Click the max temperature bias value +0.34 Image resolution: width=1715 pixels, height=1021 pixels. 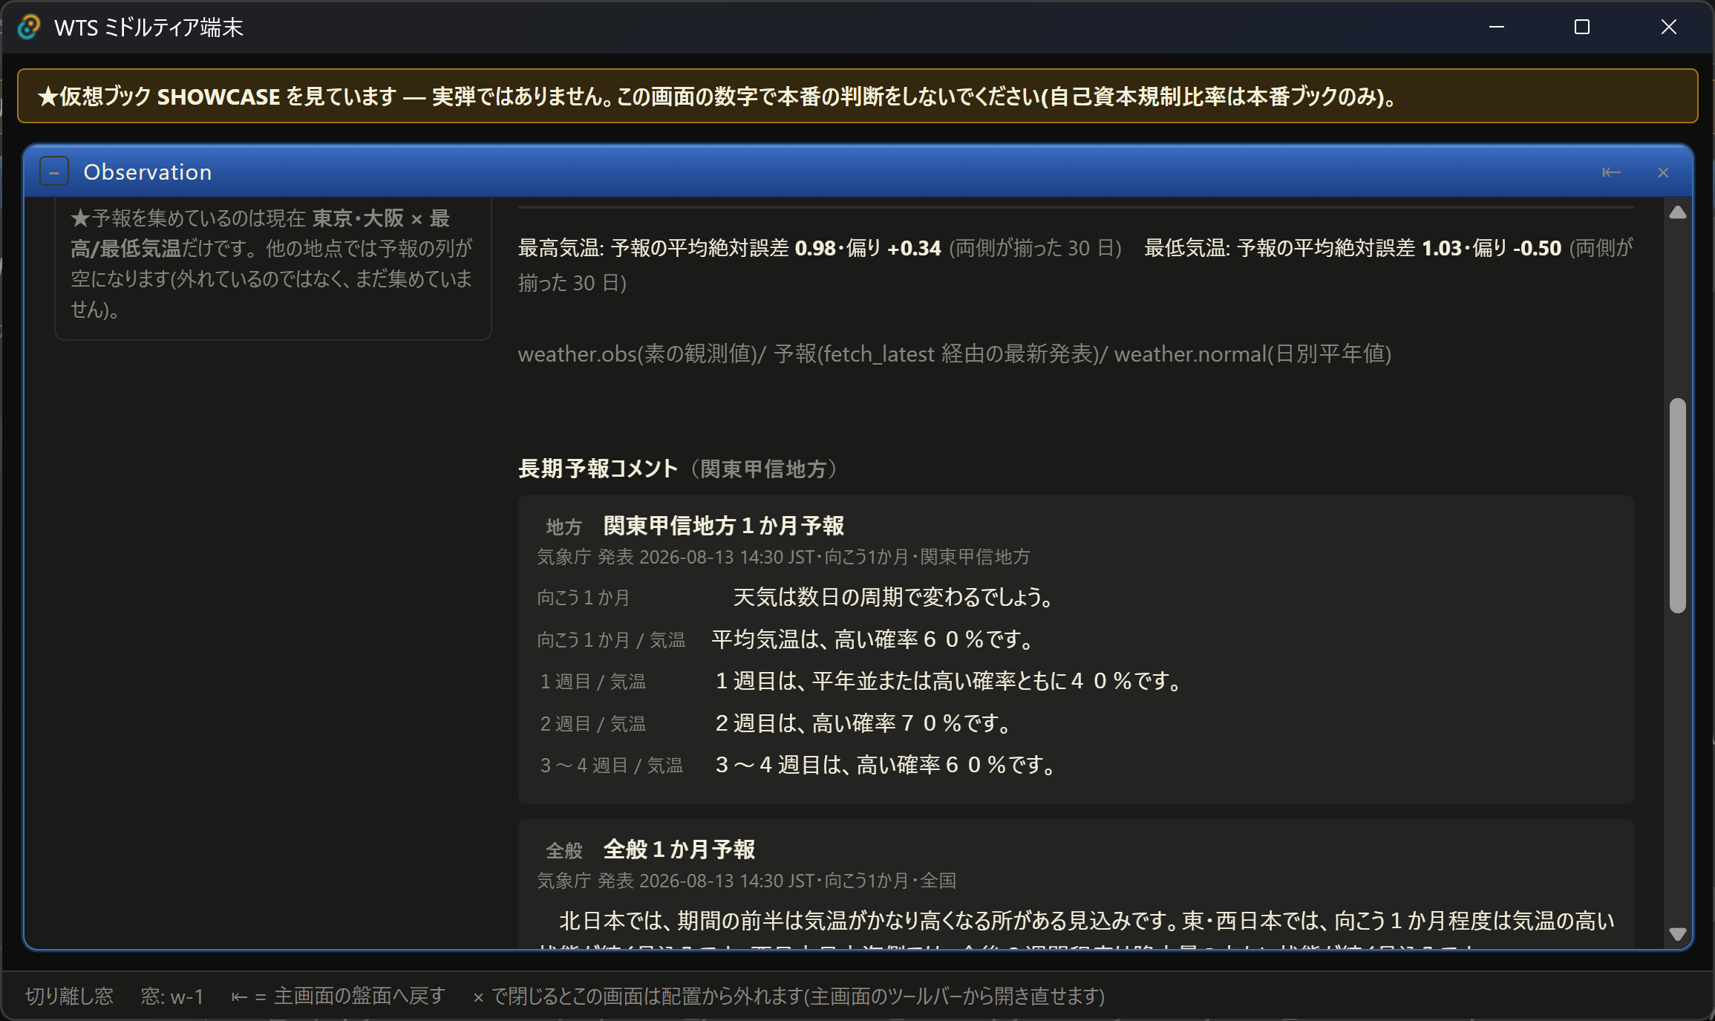914,248
